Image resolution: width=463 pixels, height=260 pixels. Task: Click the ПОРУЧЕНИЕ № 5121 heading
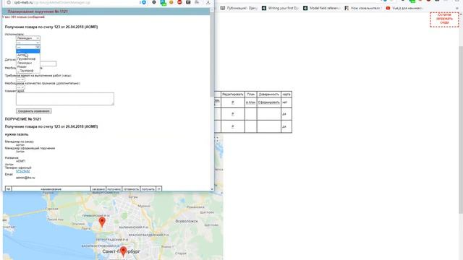[22, 119]
